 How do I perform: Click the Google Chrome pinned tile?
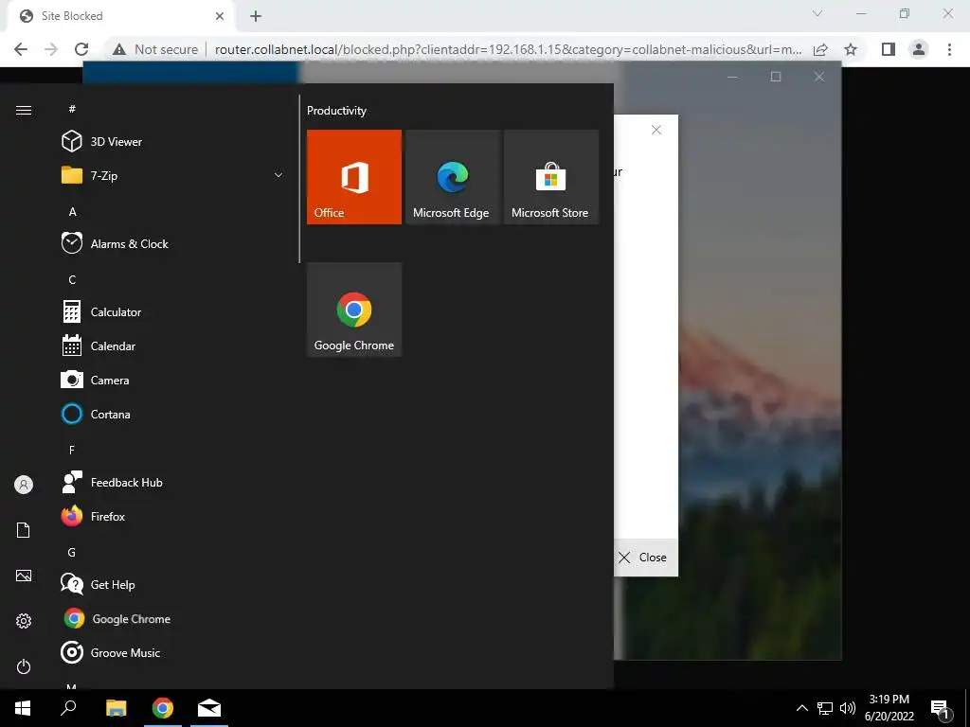tap(354, 310)
